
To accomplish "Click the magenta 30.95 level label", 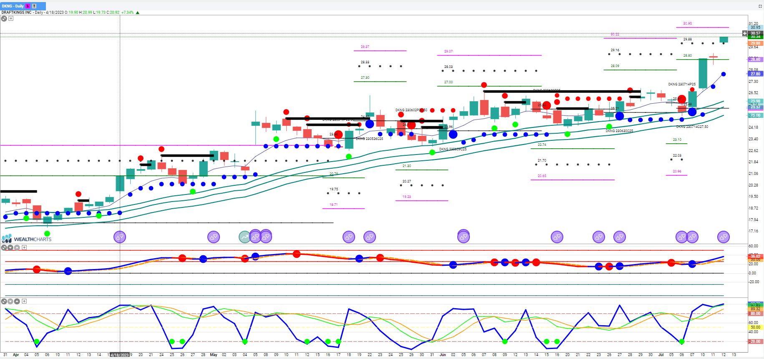I will [x=688, y=24].
